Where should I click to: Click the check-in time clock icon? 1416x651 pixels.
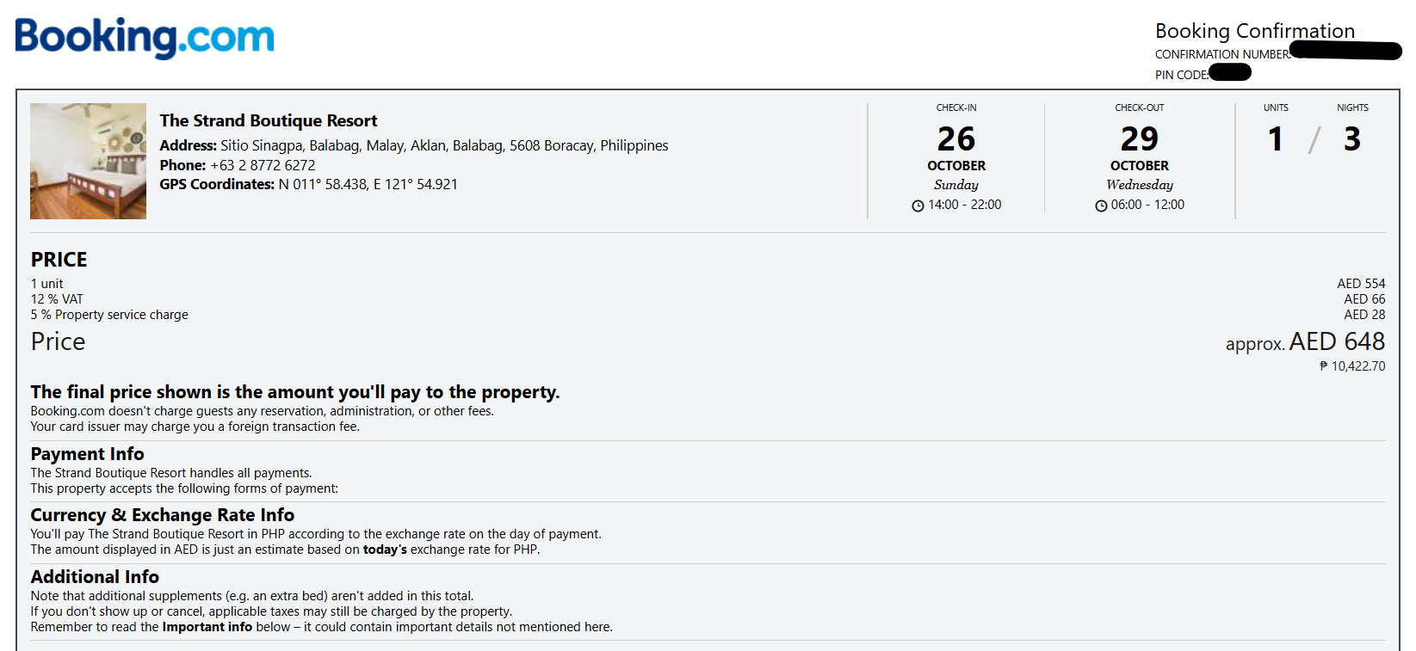(918, 206)
